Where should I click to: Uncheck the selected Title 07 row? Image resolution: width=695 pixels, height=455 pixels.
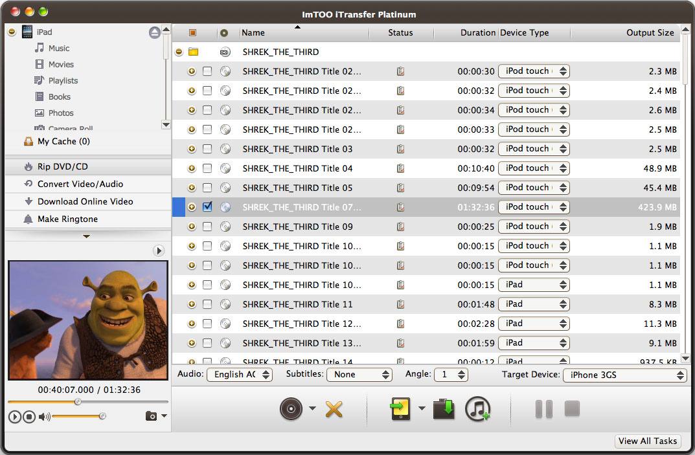(x=207, y=207)
